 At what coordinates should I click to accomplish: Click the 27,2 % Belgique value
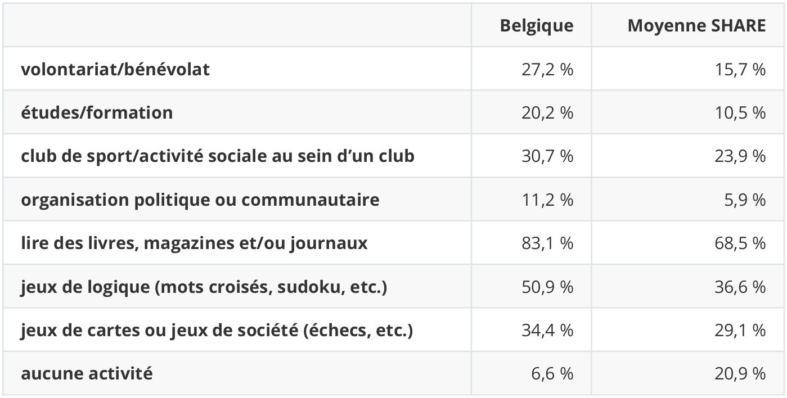click(x=547, y=69)
